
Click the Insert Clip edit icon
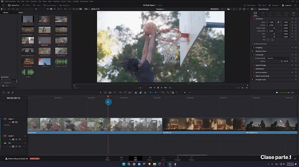[121, 93]
